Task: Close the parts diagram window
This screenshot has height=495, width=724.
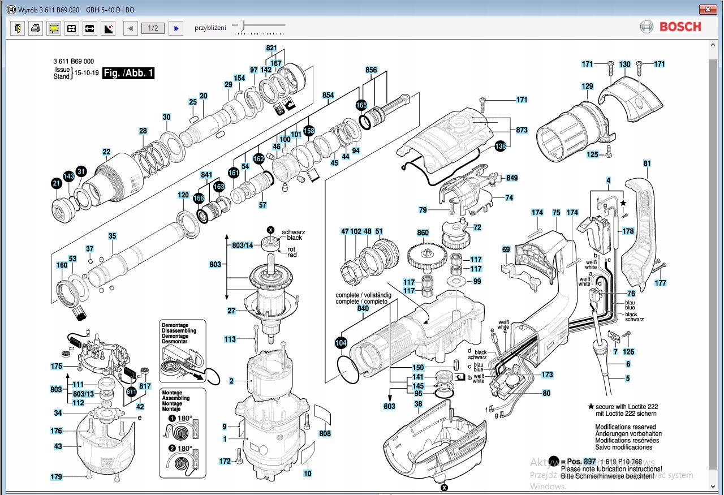Action: click(x=707, y=10)
